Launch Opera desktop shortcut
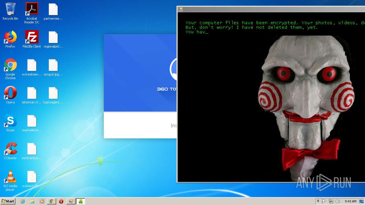365x205 pixels. (x=10, y=95)
